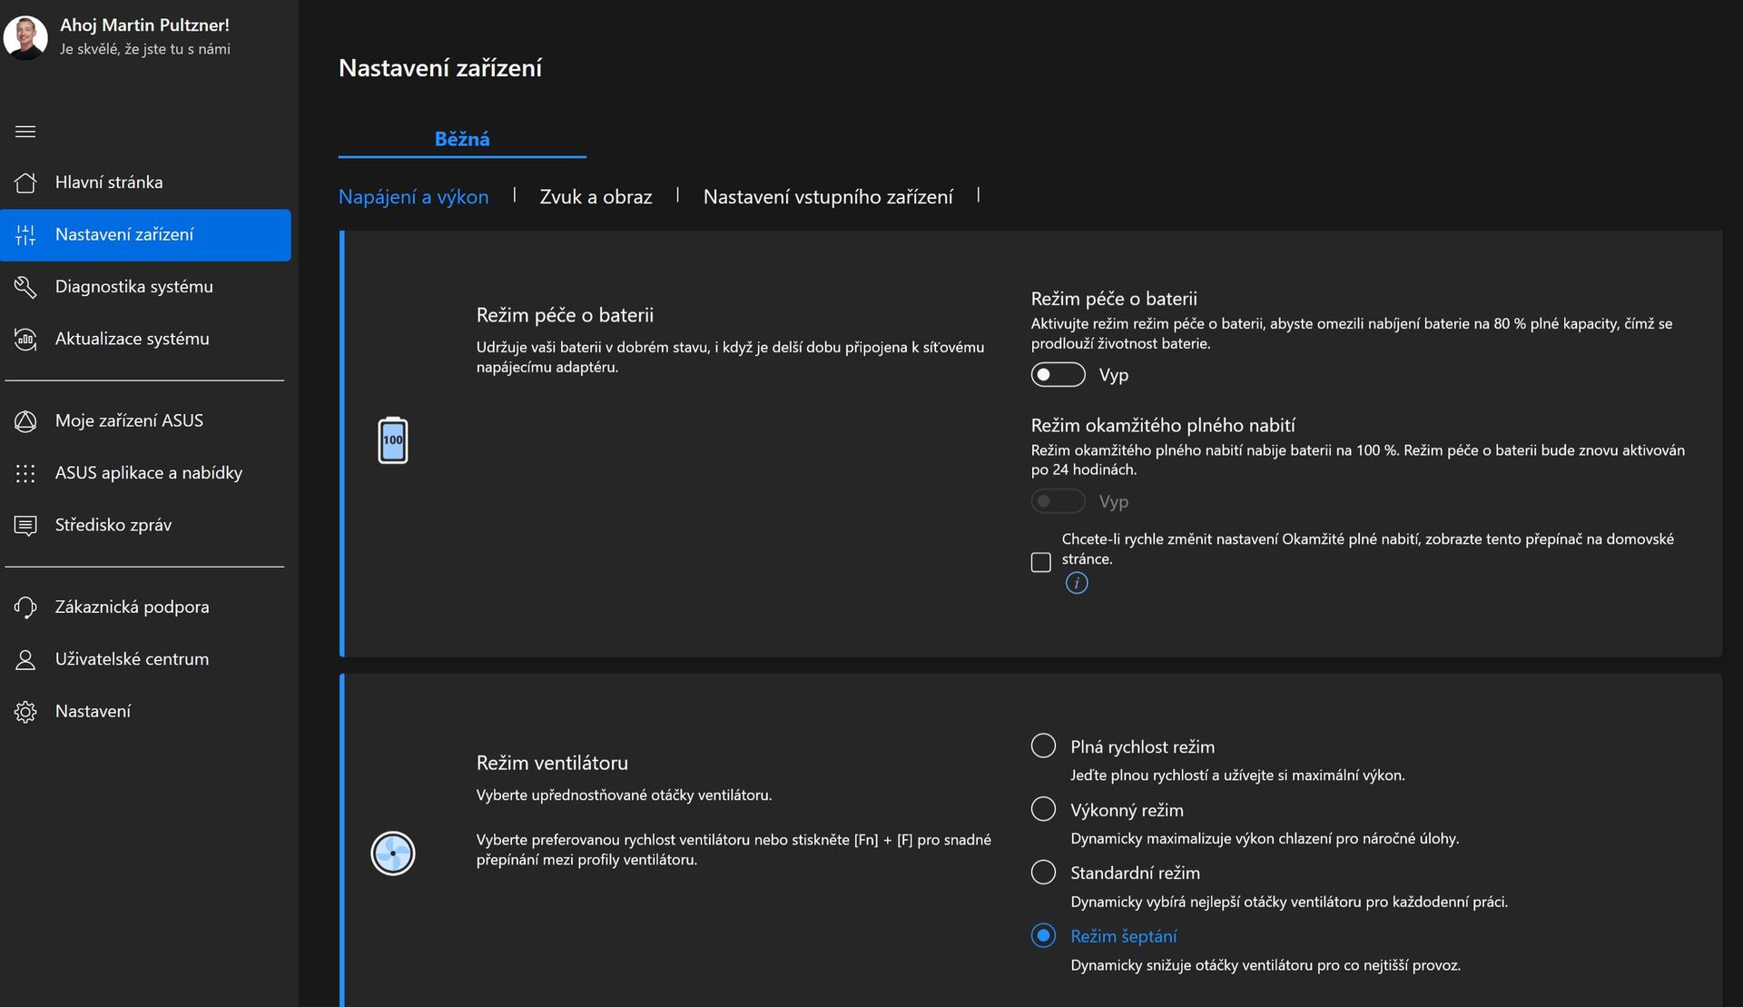Toggle Režim péče o baterii switch

point(1058,375)
